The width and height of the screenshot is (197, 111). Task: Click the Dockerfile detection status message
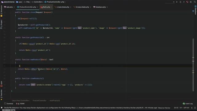tap(81, 108)
